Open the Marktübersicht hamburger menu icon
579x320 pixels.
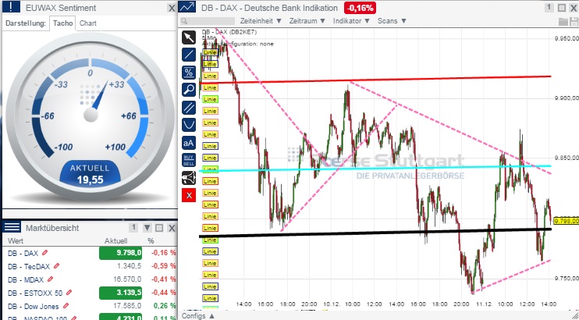[12, 227]
